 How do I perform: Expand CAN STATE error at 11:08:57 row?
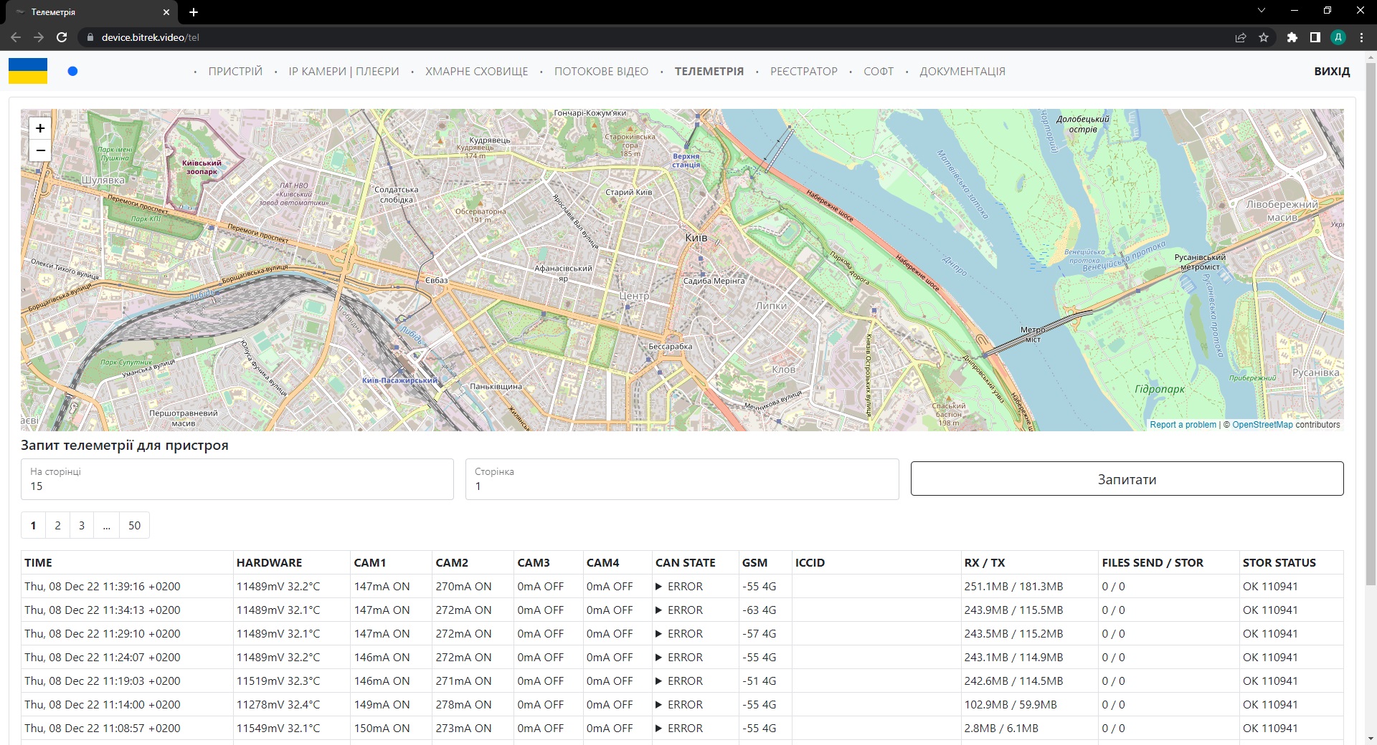click(x=658, y=729)
